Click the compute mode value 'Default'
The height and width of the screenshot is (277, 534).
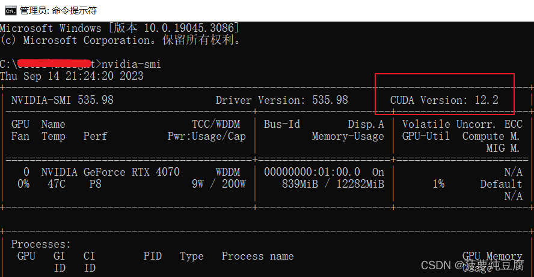click(x=501, y=184)
